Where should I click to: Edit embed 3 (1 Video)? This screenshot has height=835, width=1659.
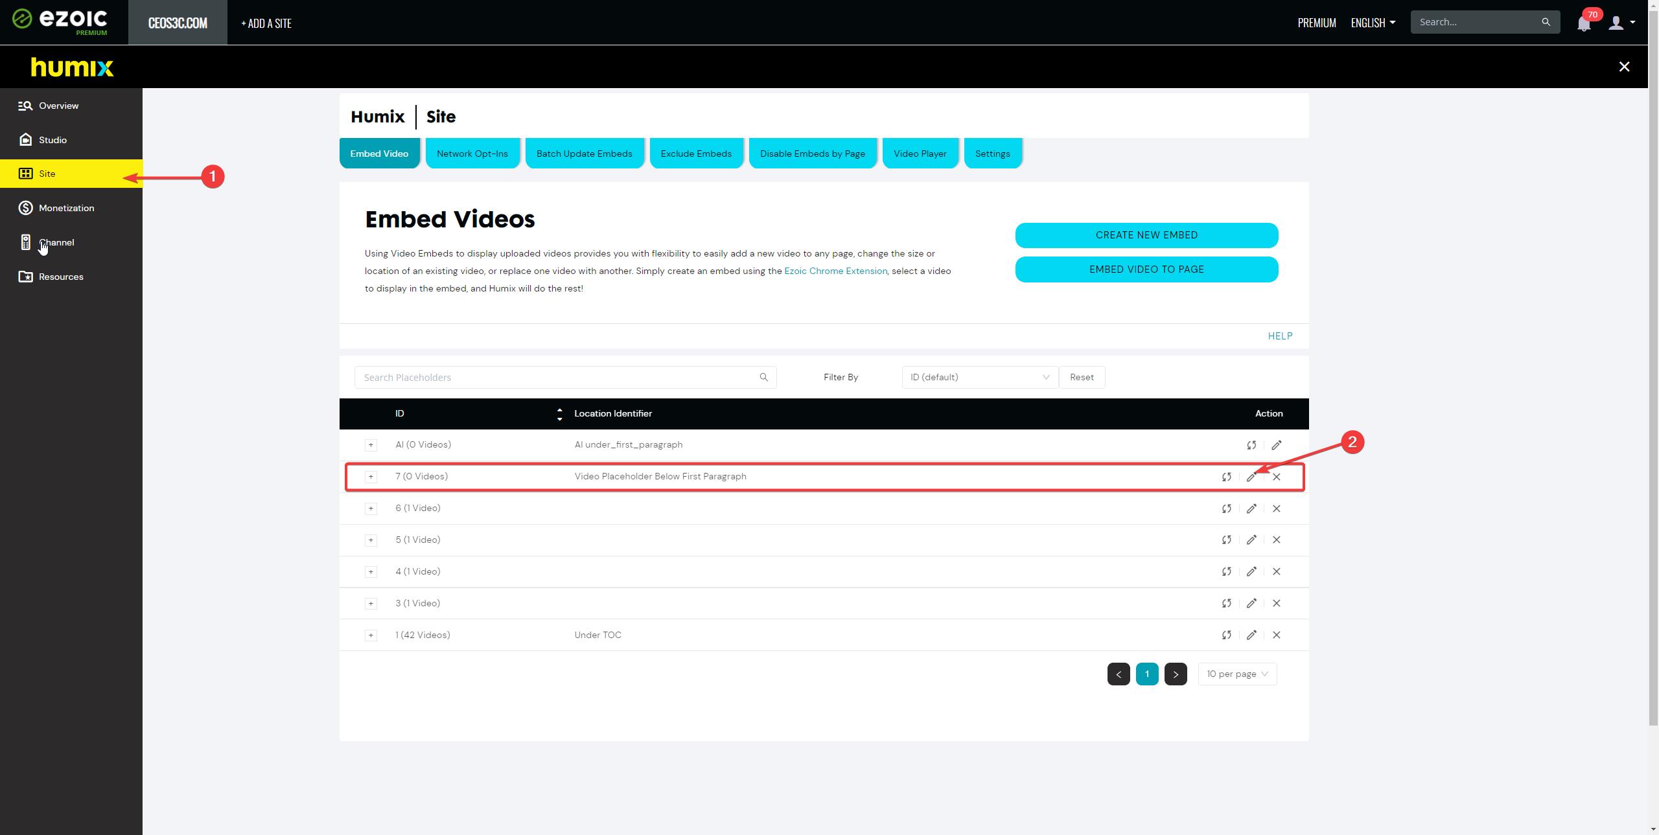tap(1251, 603)
